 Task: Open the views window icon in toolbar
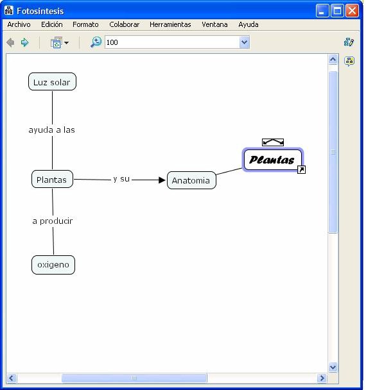(57, 42)
